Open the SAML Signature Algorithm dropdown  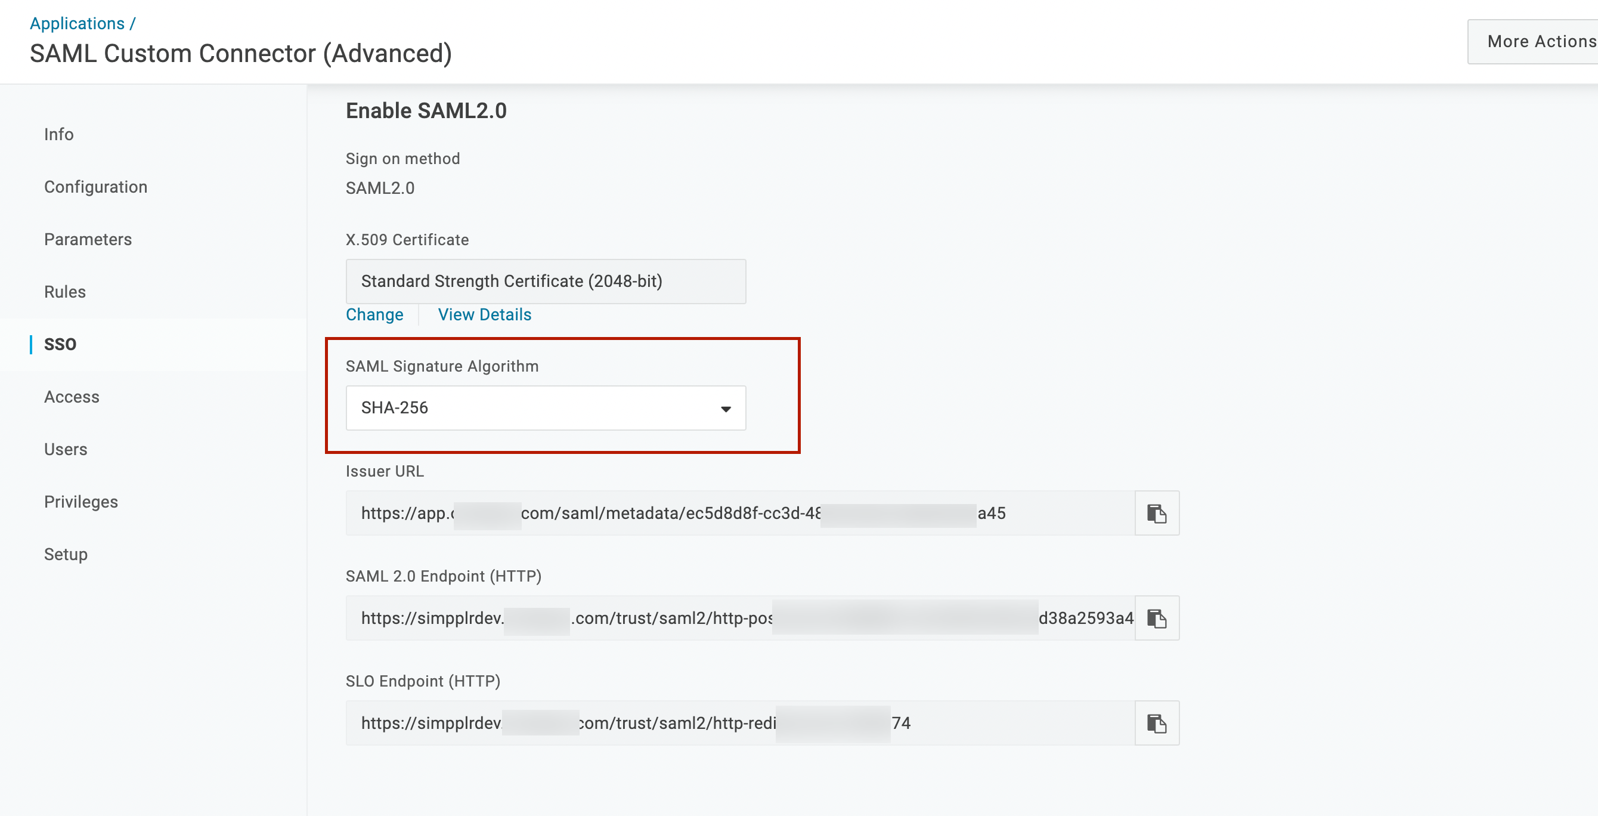(726, 407)
